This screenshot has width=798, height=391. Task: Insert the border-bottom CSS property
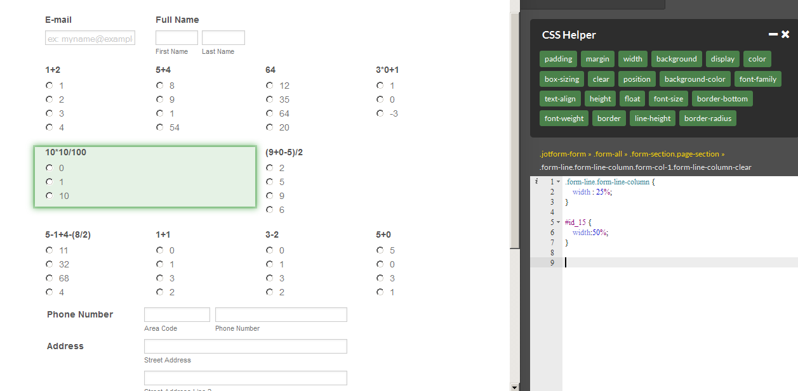pyautogui.click(x=722, y=99)
